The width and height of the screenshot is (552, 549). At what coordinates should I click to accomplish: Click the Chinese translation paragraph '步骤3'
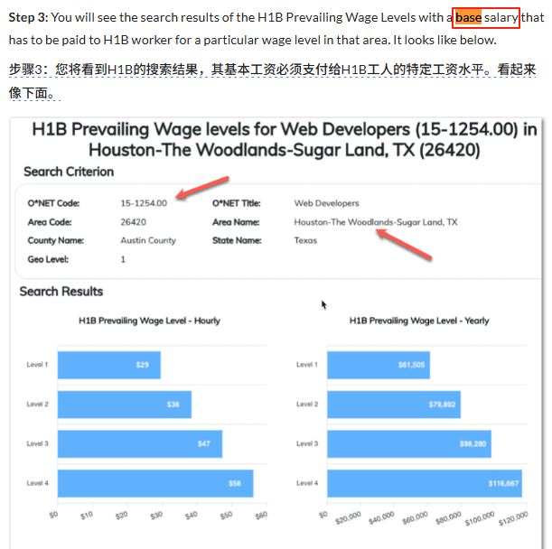click(x=272, y=81)
